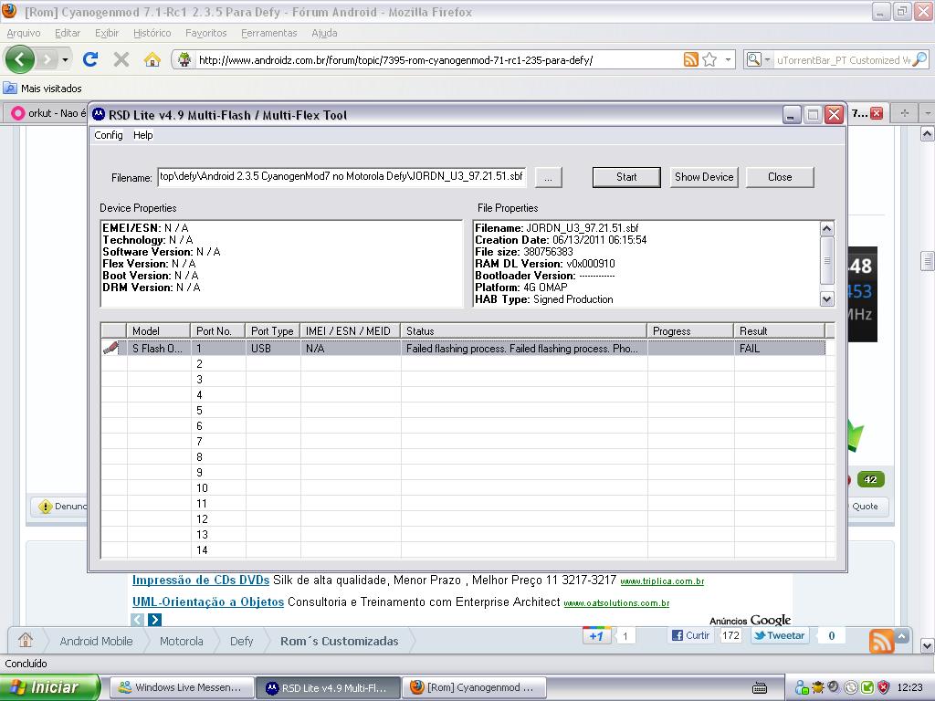
Task: Click the Status column header
Action: click(523, 330)
